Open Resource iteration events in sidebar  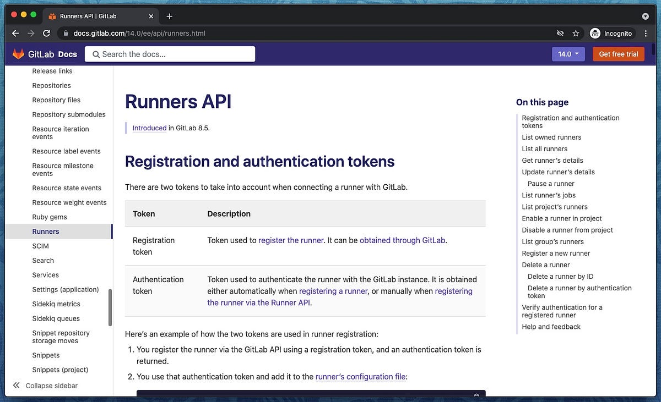pos(61,133)
